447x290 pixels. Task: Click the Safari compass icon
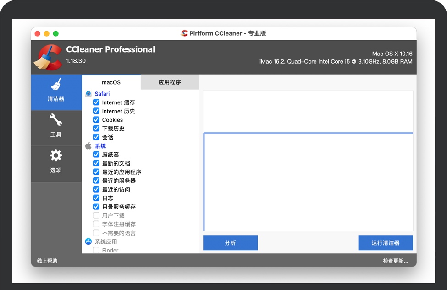[88, 94]
